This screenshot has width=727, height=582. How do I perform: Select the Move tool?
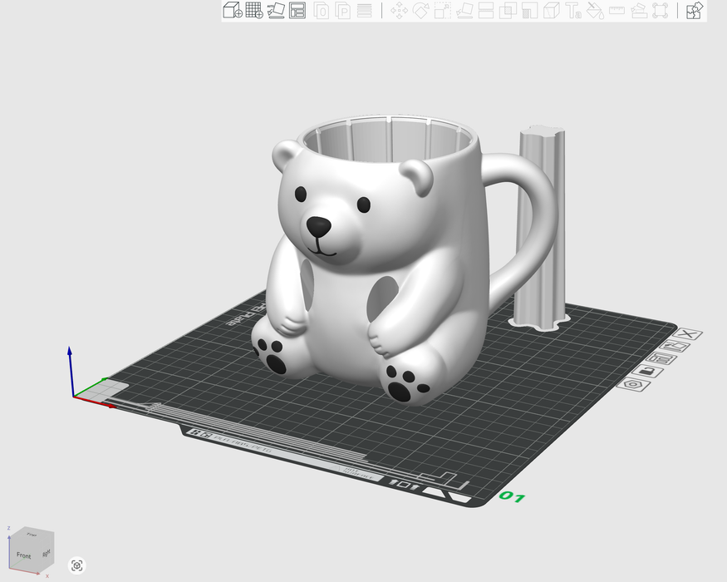(x=399, y=11)
